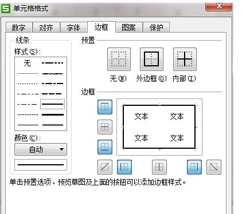242x214 pixels.
Task: Toggle the right border button
Action: pyautogui.click(x=194, y=167)
